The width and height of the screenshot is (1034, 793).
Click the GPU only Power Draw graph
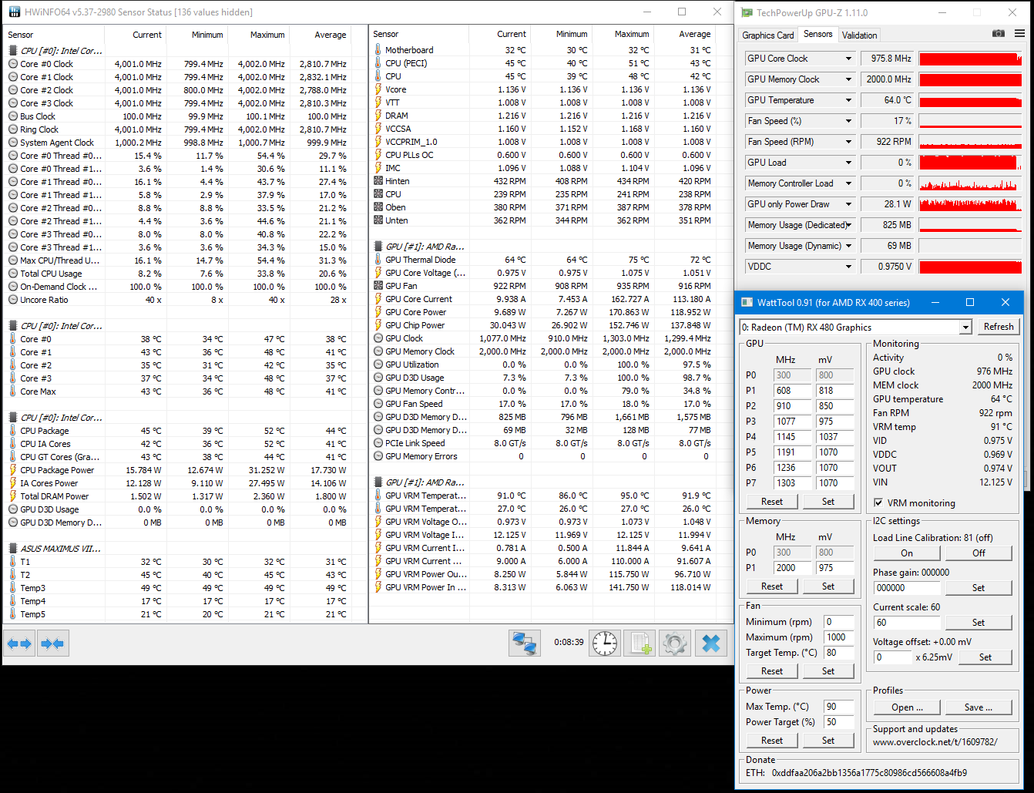tap(971, 204)
